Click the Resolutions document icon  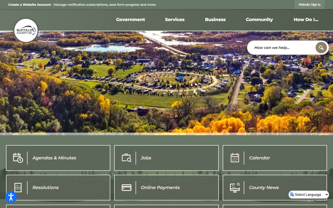pyautogui.click(x=18, y=187)
